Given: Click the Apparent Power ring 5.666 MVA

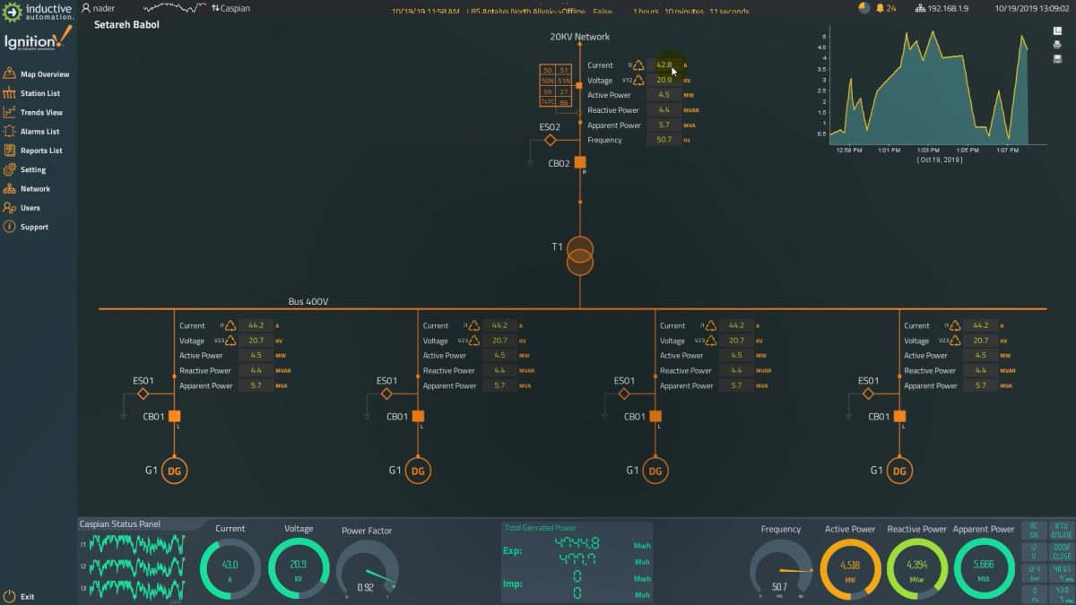Looking at the screenshot, I should click(984, 569).
